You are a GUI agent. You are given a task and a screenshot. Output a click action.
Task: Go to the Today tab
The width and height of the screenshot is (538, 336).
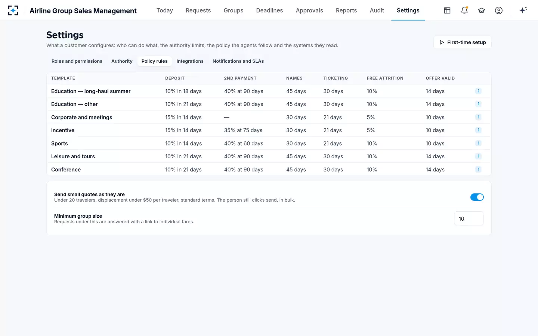pyautogui.click(x=165, y=10)
